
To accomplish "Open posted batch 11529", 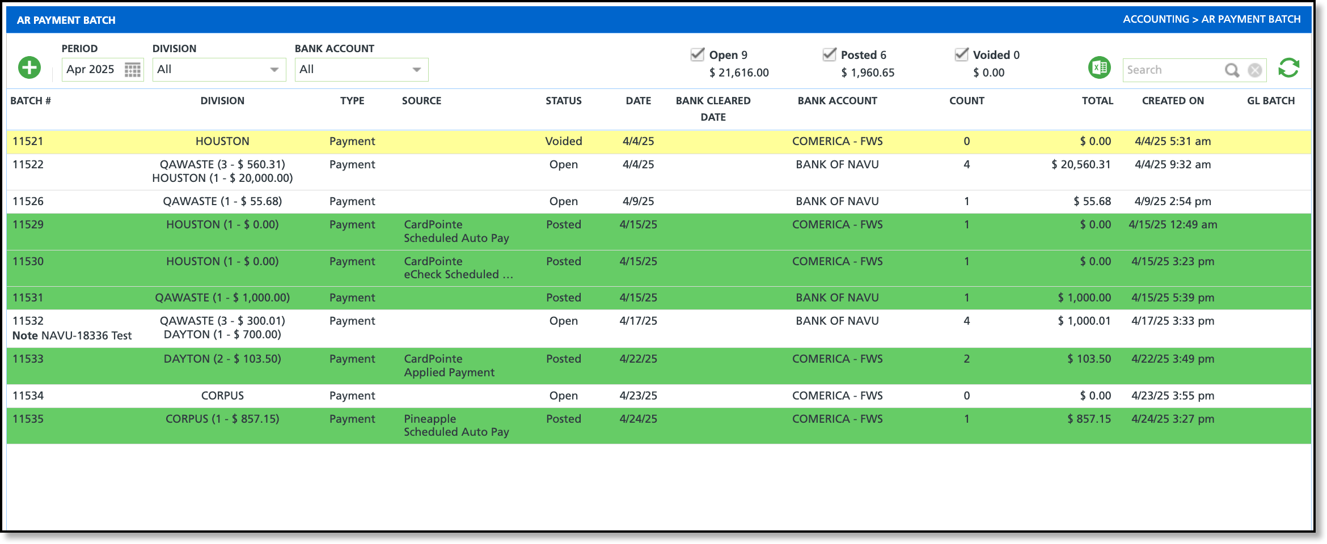I will [x=28, y=224].
